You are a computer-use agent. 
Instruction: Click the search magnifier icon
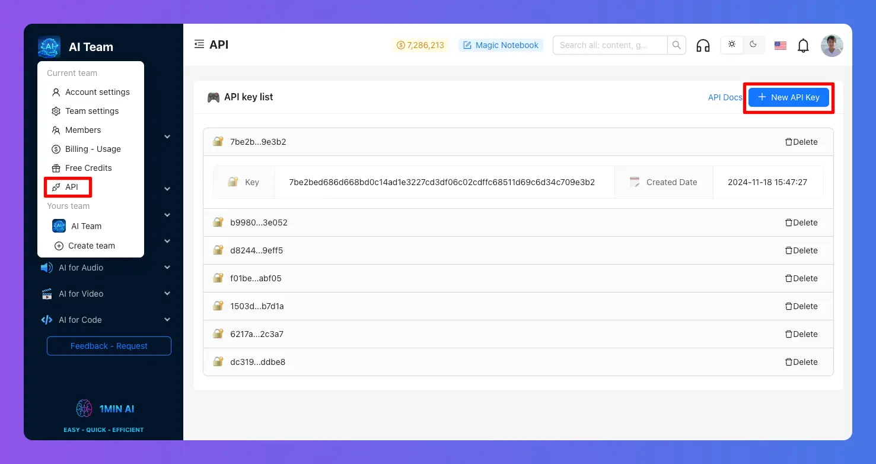tap(676, 45)
